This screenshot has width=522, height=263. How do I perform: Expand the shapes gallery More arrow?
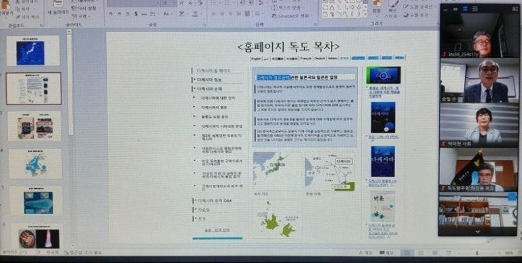365,15
